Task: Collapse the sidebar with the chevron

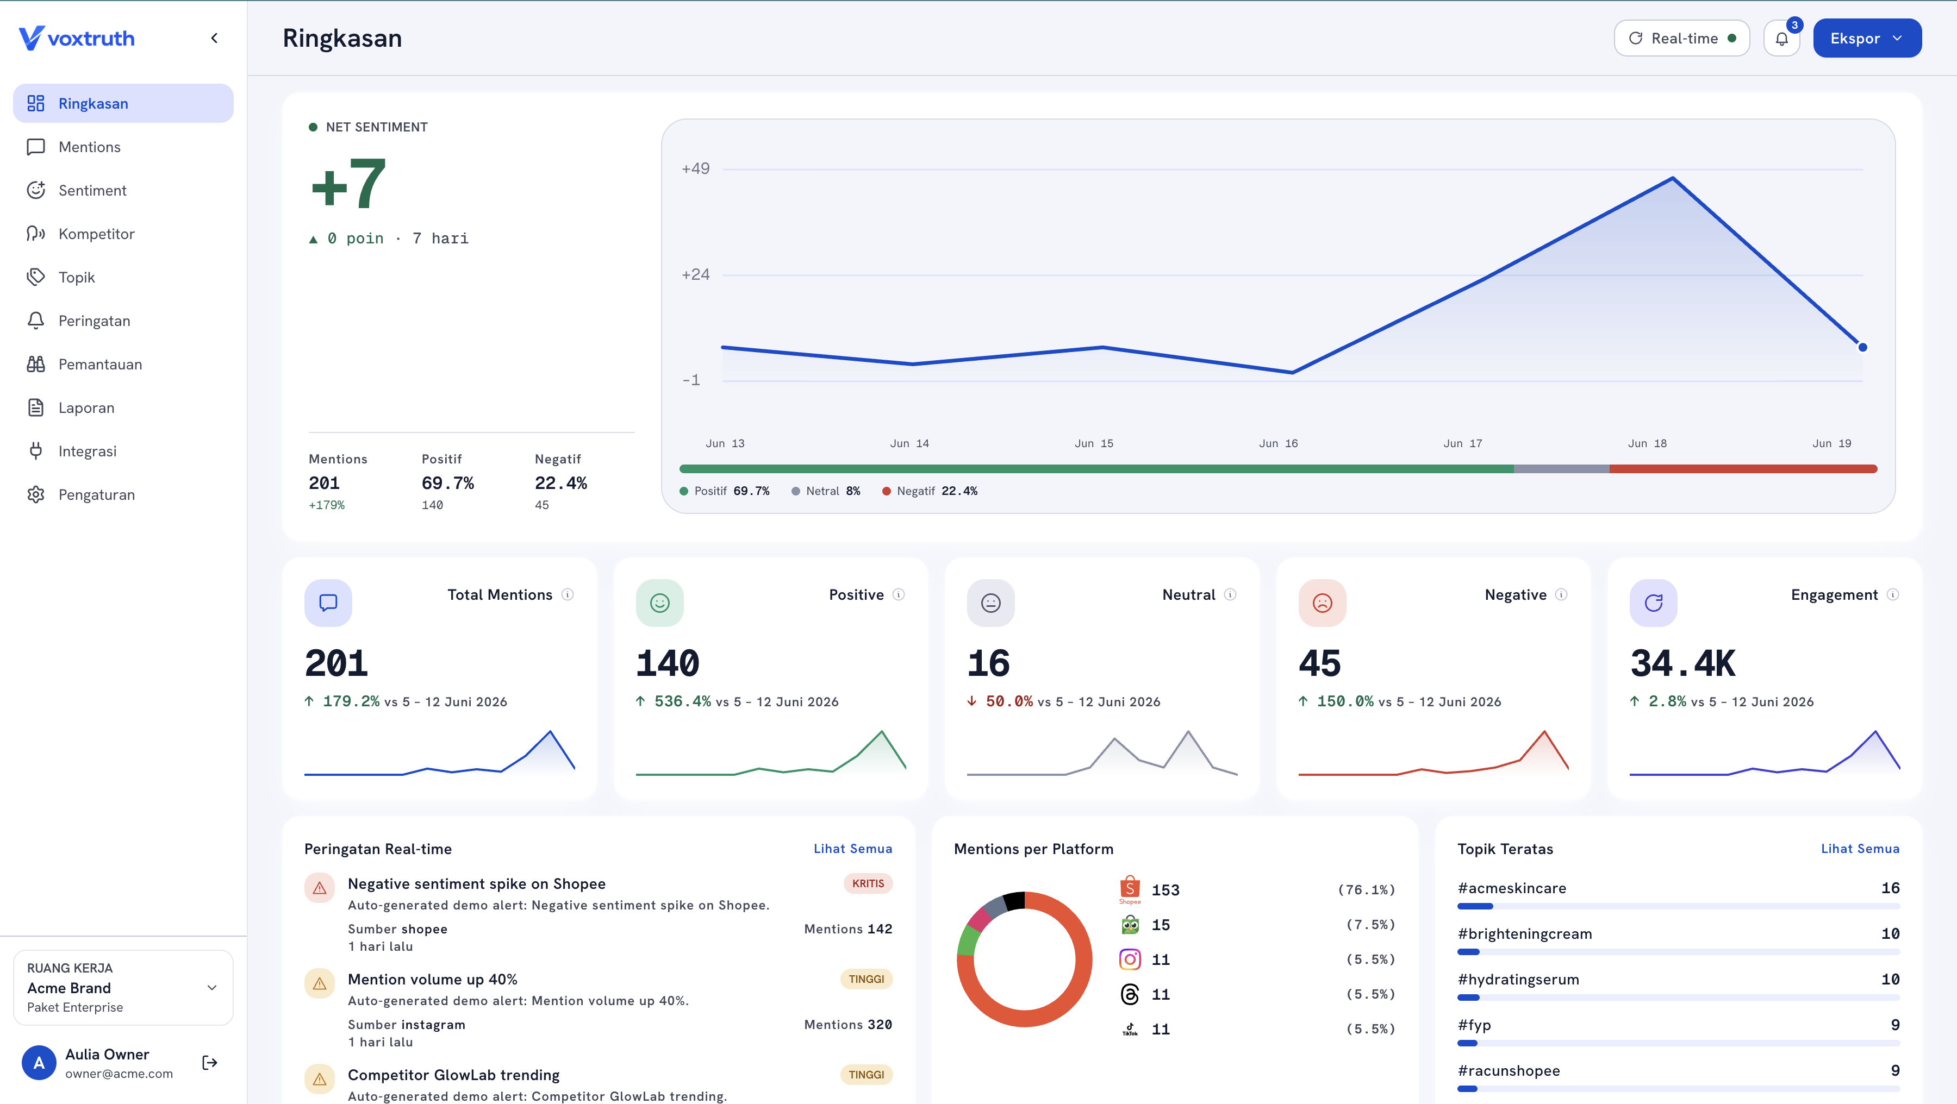Action: tap(214, 38)
